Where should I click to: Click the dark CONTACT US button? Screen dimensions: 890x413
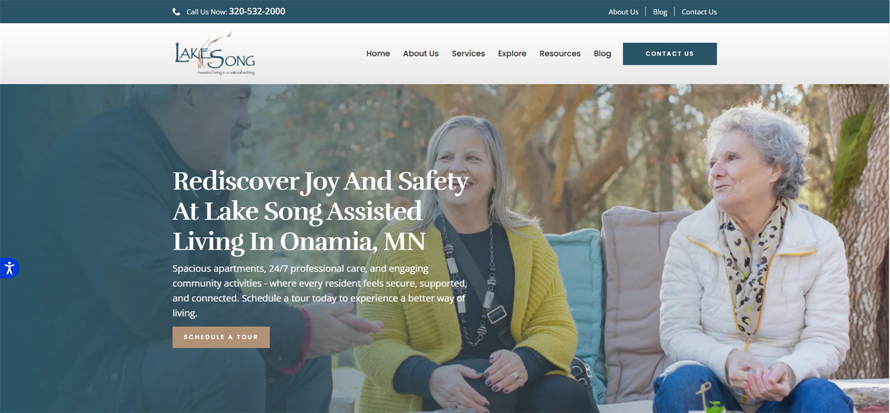(670, 54)
